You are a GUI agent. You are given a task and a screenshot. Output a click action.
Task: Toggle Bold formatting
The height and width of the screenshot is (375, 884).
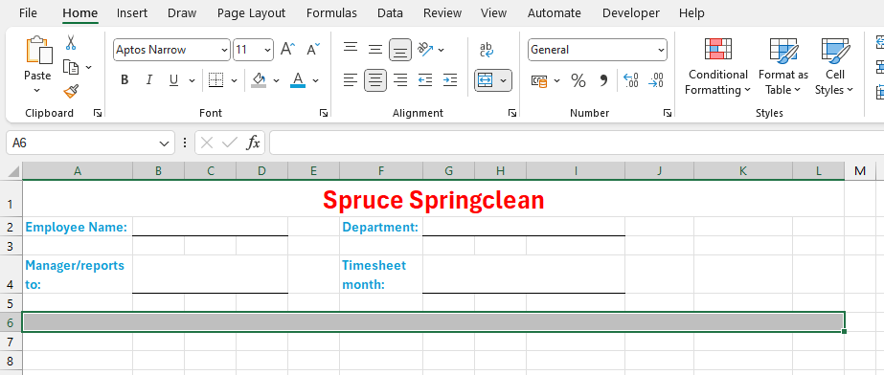click(x=125, y=80)
